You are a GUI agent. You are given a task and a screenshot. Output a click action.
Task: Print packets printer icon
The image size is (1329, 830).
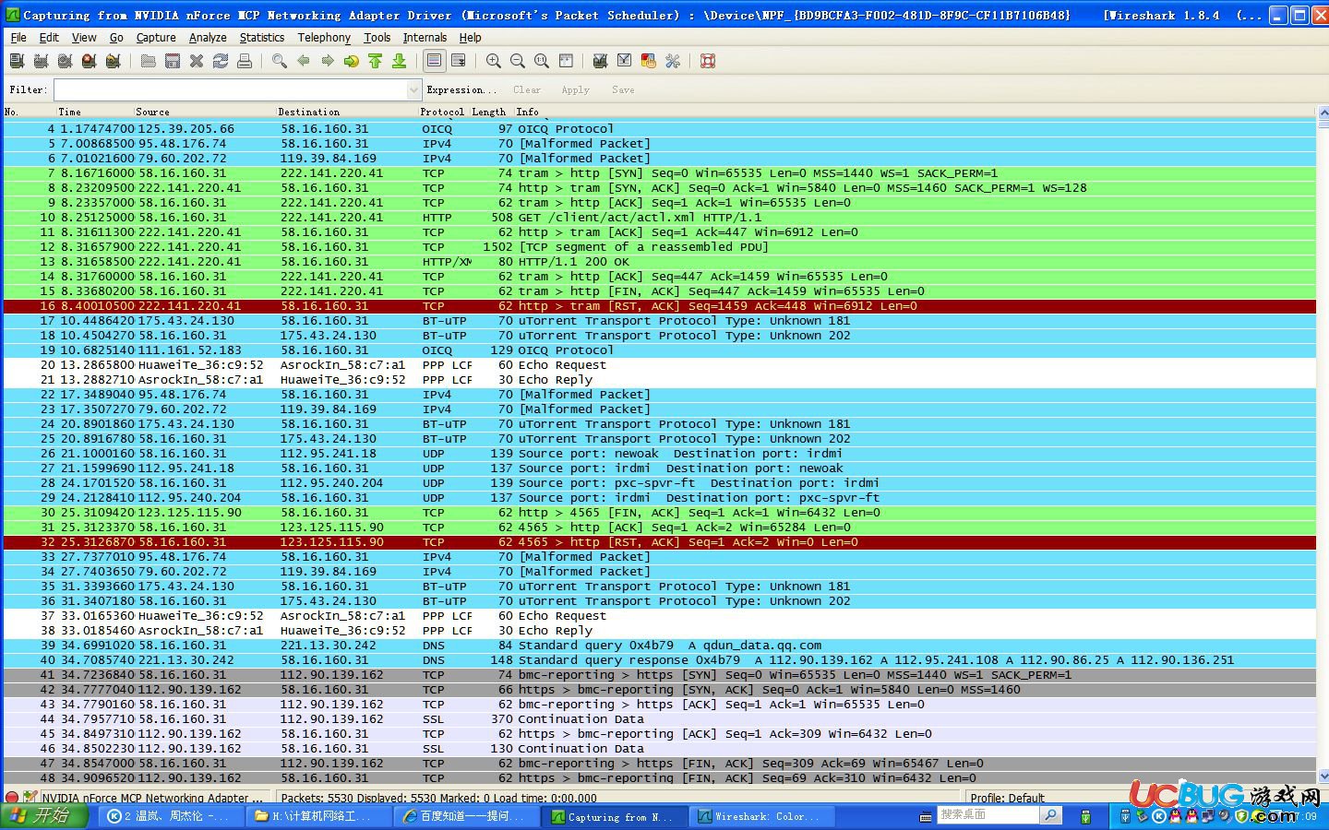[x=244, y=61]
